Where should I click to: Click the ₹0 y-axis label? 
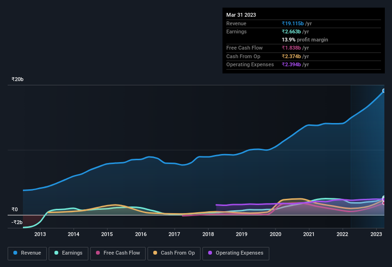15,210
